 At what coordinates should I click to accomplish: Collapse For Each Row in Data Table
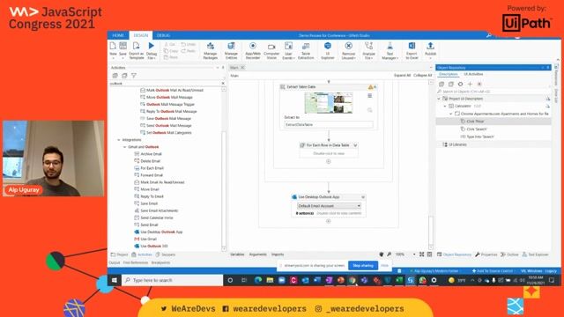(355, 145)
